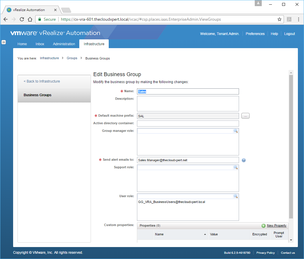The image size is (304, 259).
Task: Click into the Description text area
Action: click(x=188, y=104)
